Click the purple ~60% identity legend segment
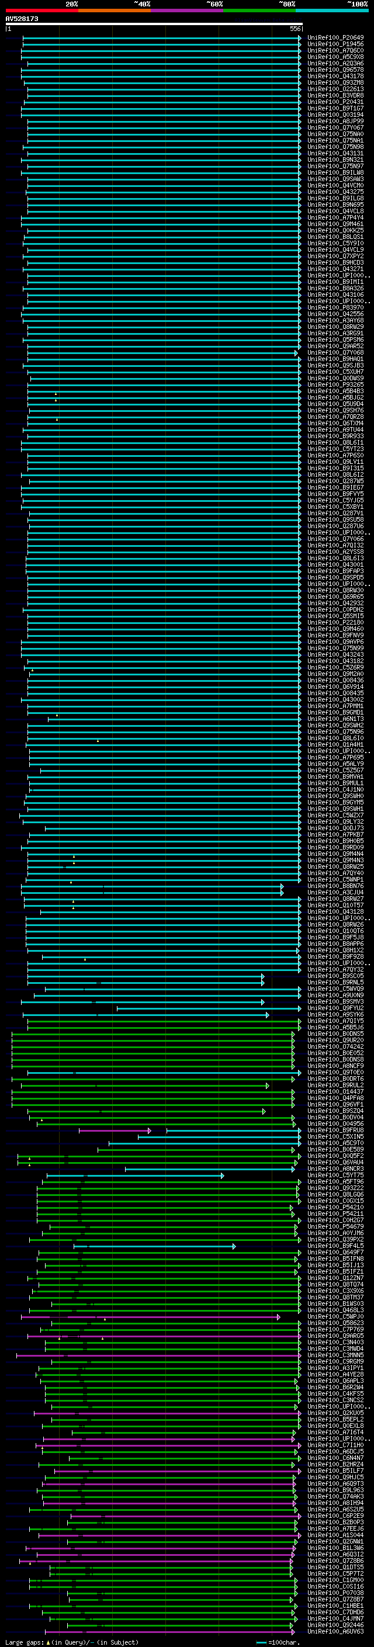 (188, 11)
